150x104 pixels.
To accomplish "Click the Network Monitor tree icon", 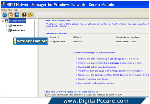I will tap(7, 21).
